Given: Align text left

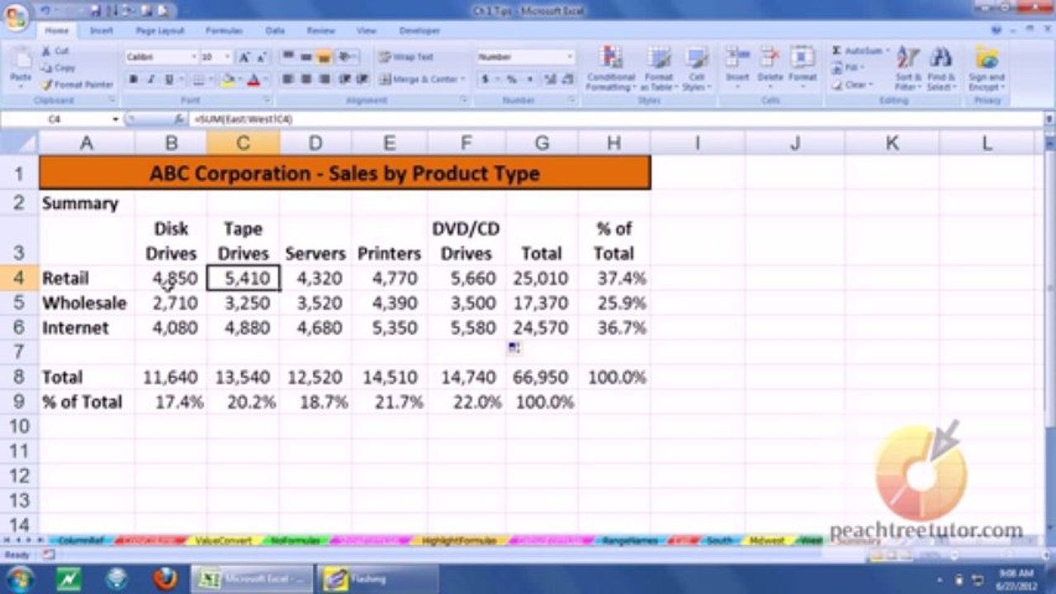Looking at the screenshot, I should [288, 79].
